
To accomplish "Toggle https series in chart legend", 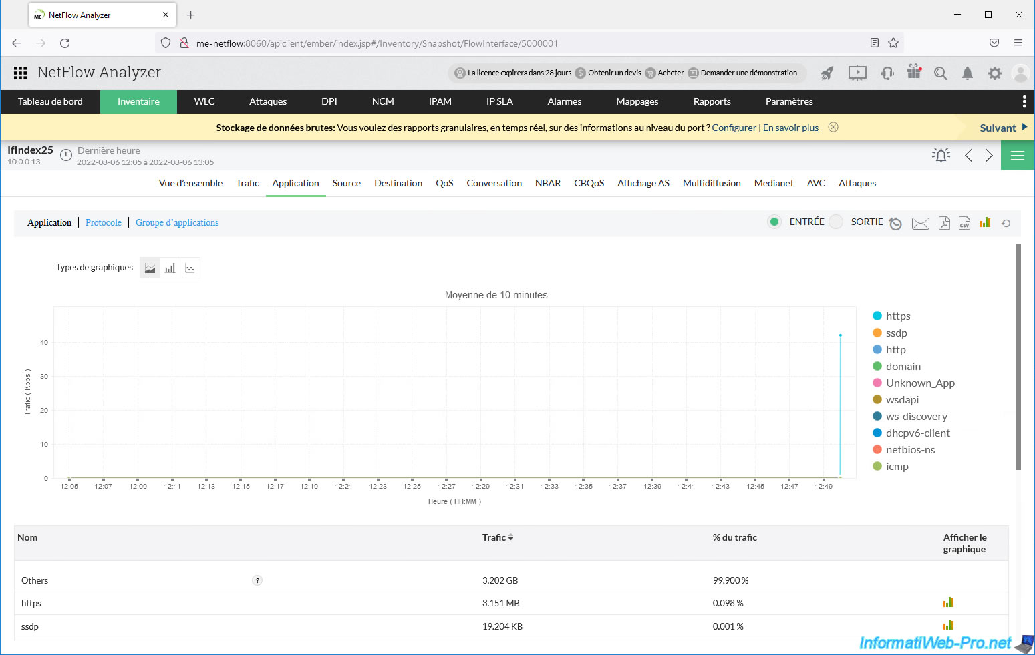I will [898, 316].
